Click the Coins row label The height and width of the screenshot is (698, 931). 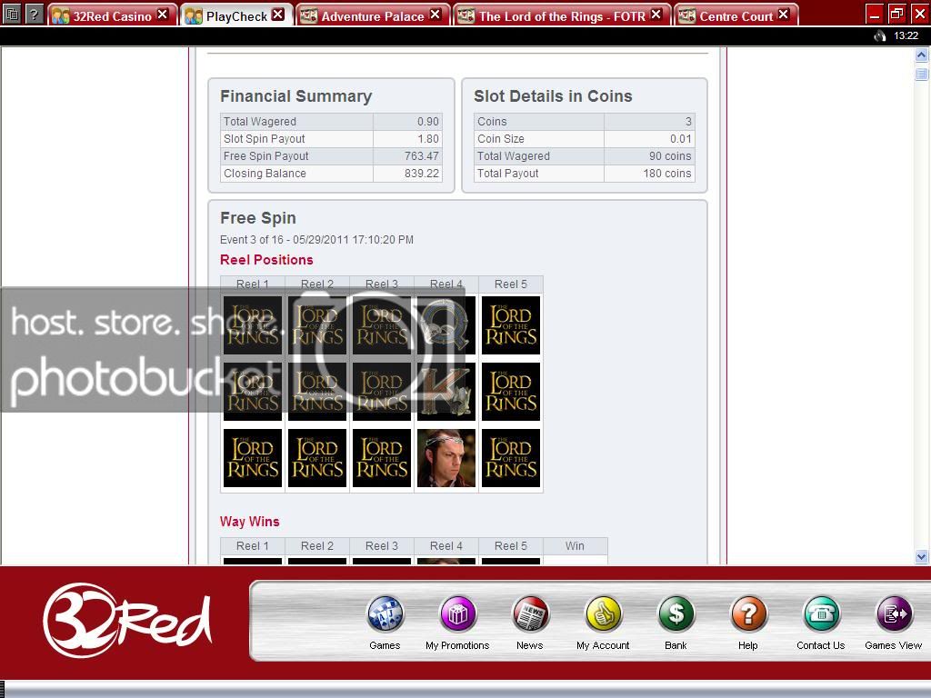click(492, 122)
